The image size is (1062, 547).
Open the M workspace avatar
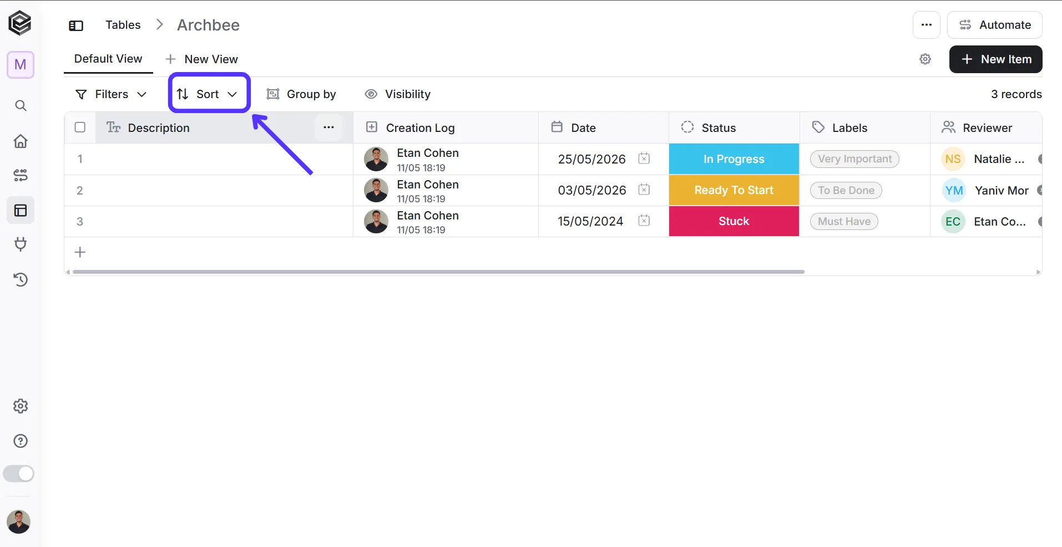pyautogui.click(x=21, y=65)
